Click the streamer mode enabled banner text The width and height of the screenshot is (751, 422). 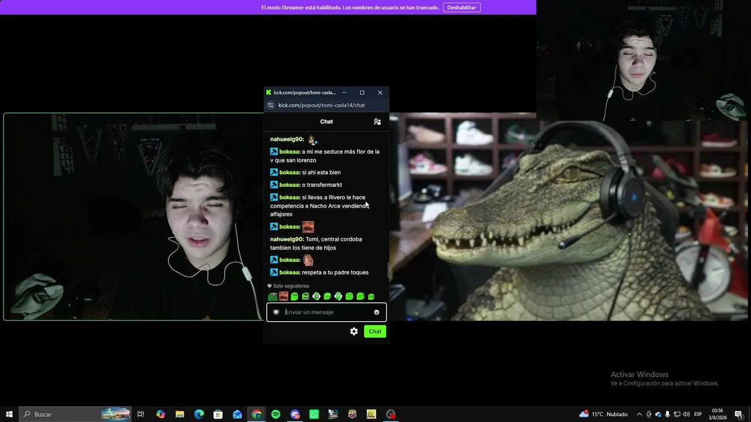click(350, 8)
